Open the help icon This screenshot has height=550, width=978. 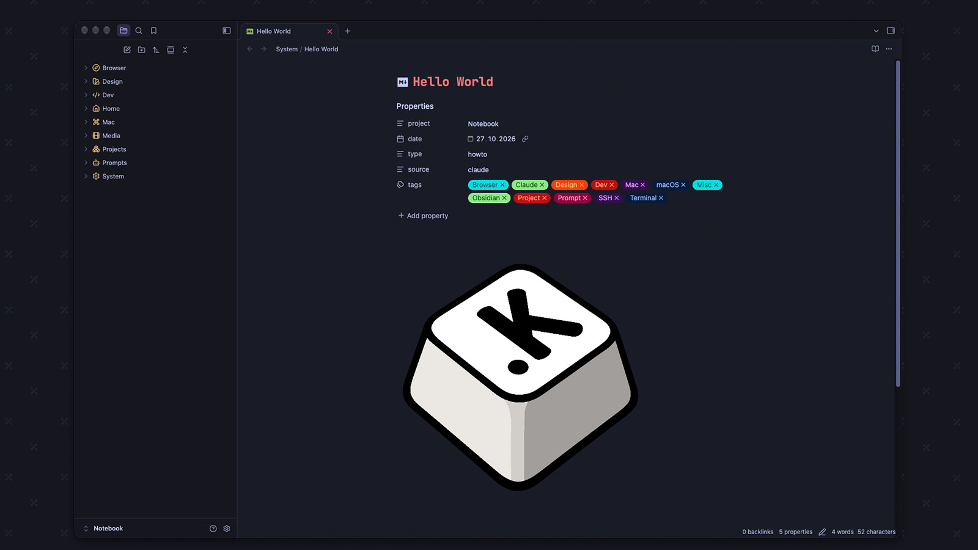[x=213, y=529]
